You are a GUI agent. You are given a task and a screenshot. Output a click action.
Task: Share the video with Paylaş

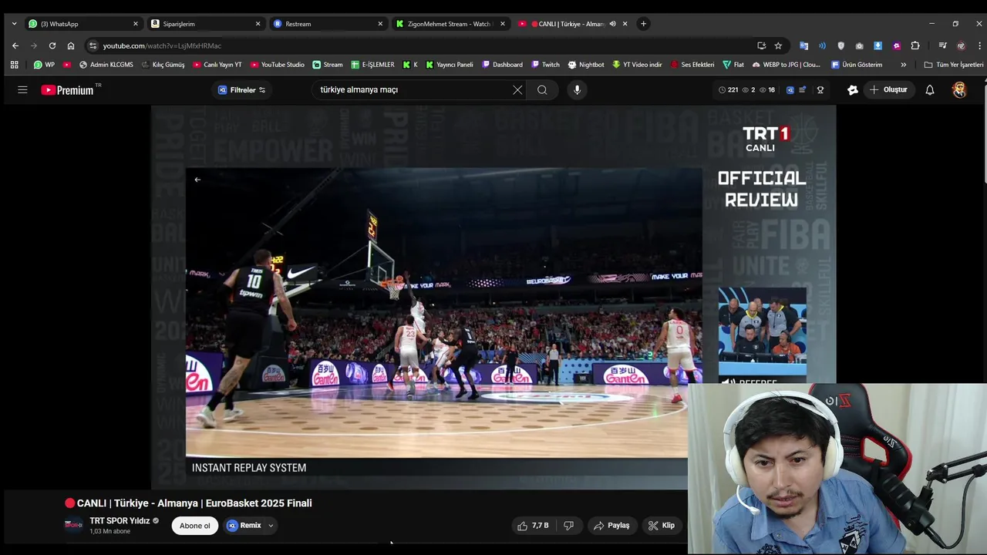point(611,526)
